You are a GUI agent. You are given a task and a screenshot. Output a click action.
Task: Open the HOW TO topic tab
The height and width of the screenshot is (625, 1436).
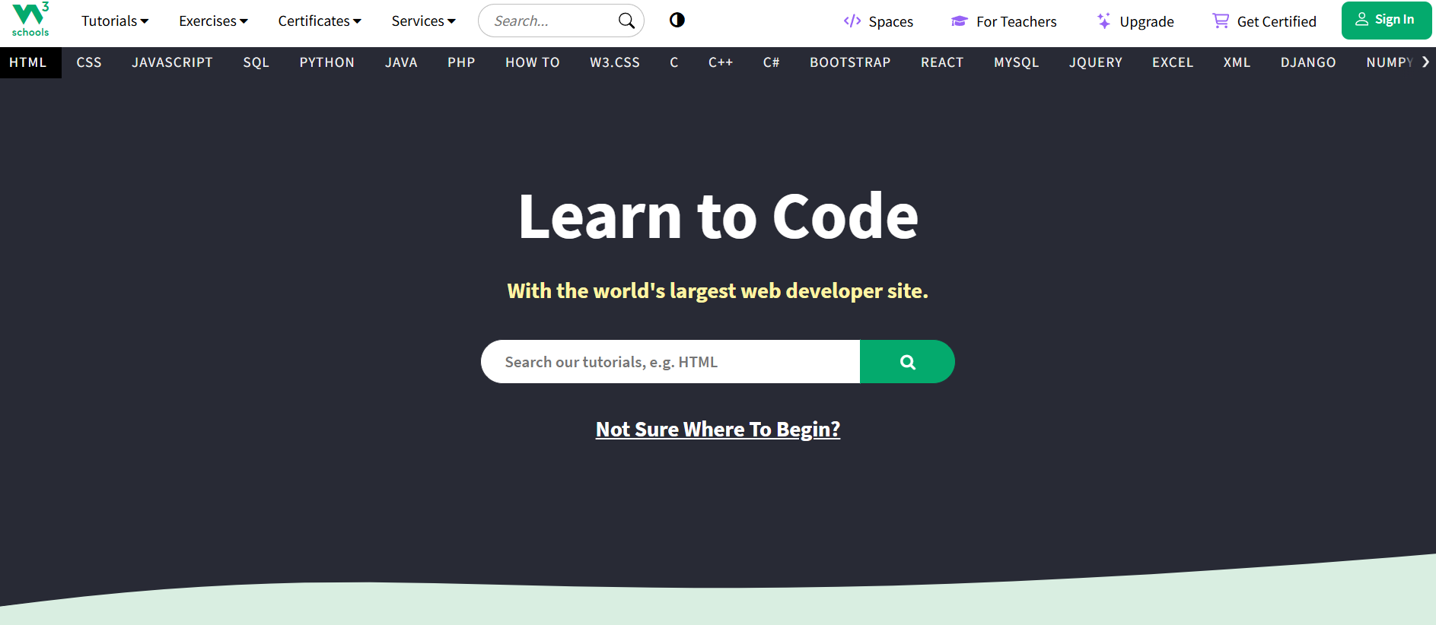point(533,62)
